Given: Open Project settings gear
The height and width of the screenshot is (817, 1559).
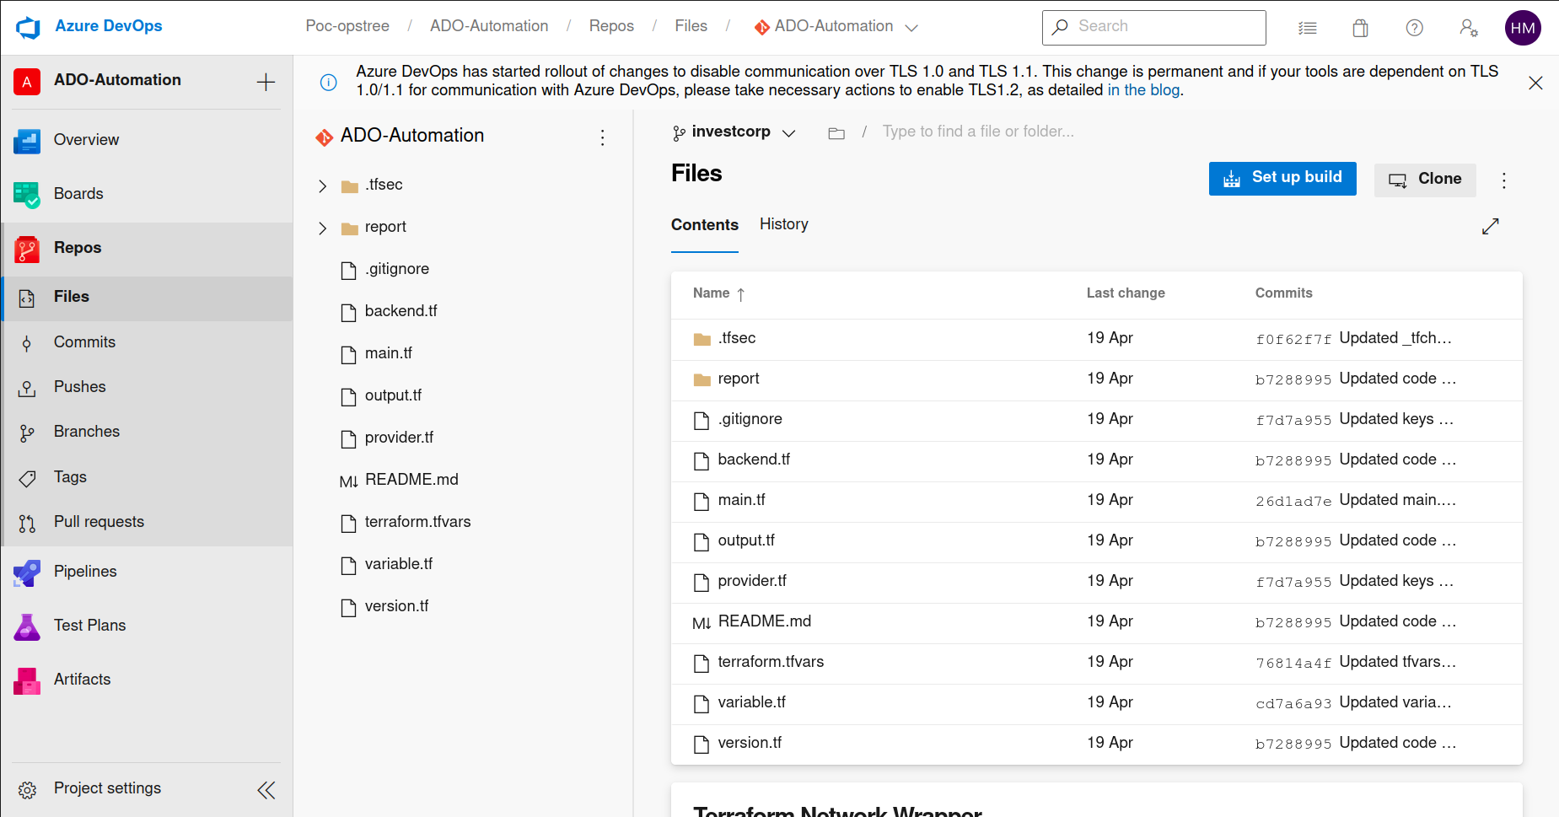Looking at the screenshot, I should [28, 790].
